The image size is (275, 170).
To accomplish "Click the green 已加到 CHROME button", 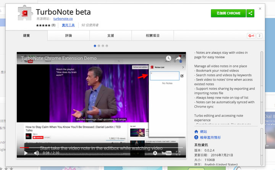I will (228, 13).
